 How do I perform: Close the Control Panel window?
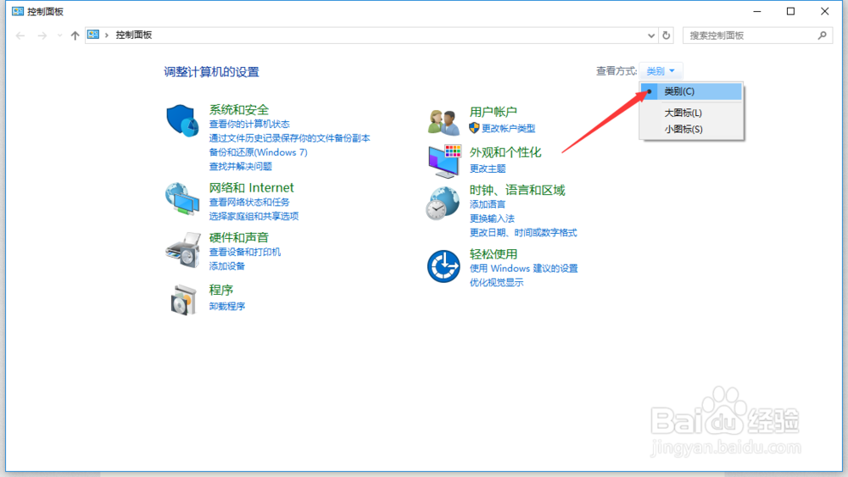tap(825, 11)
